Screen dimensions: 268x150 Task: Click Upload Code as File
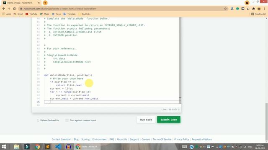(x=48, y=120)
